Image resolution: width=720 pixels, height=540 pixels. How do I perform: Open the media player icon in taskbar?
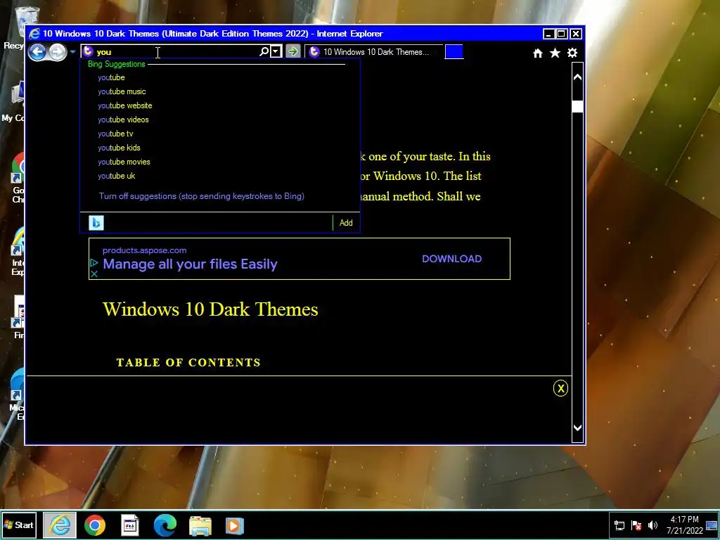(x=235, y=526)
